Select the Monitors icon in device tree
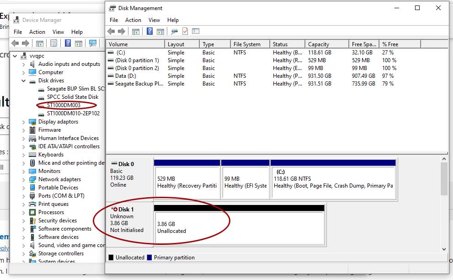 click(x=32, y=171)
